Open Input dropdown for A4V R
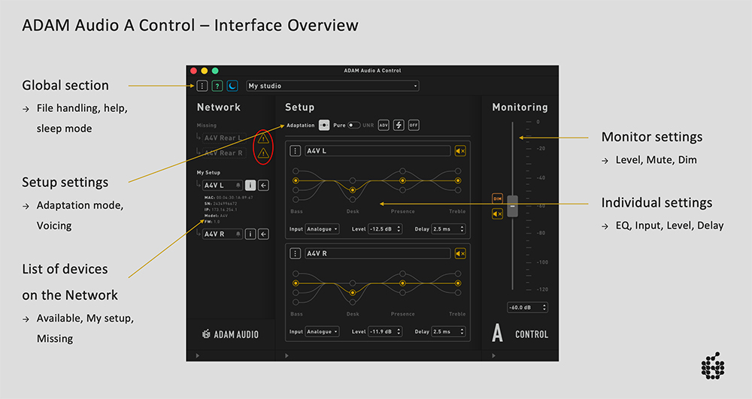 pos(323,331)
